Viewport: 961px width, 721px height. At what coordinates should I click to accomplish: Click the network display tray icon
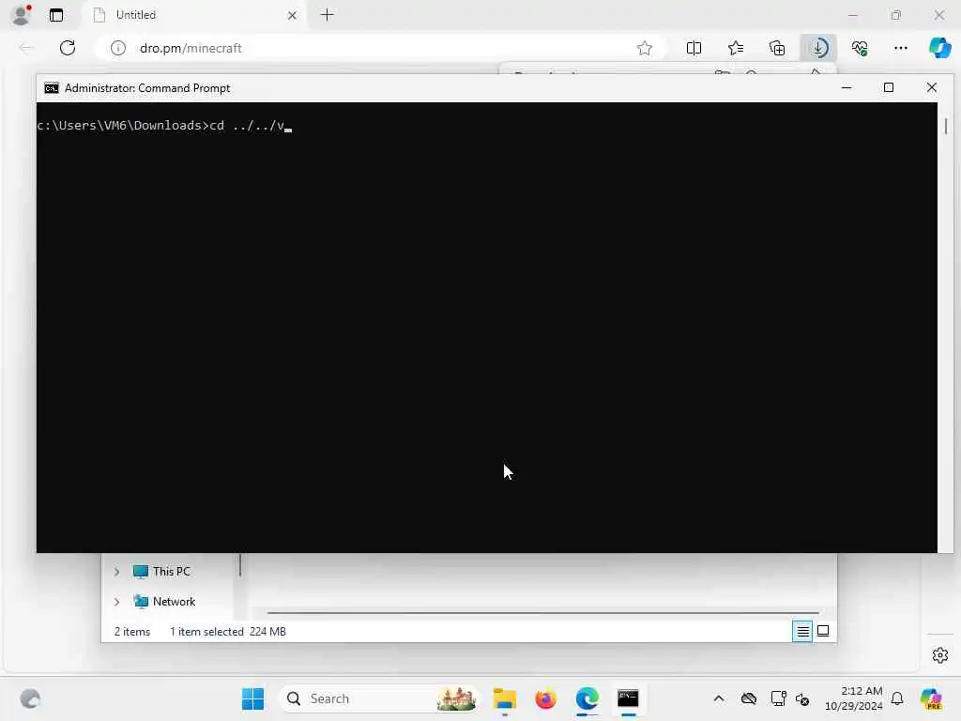point(778,698)
